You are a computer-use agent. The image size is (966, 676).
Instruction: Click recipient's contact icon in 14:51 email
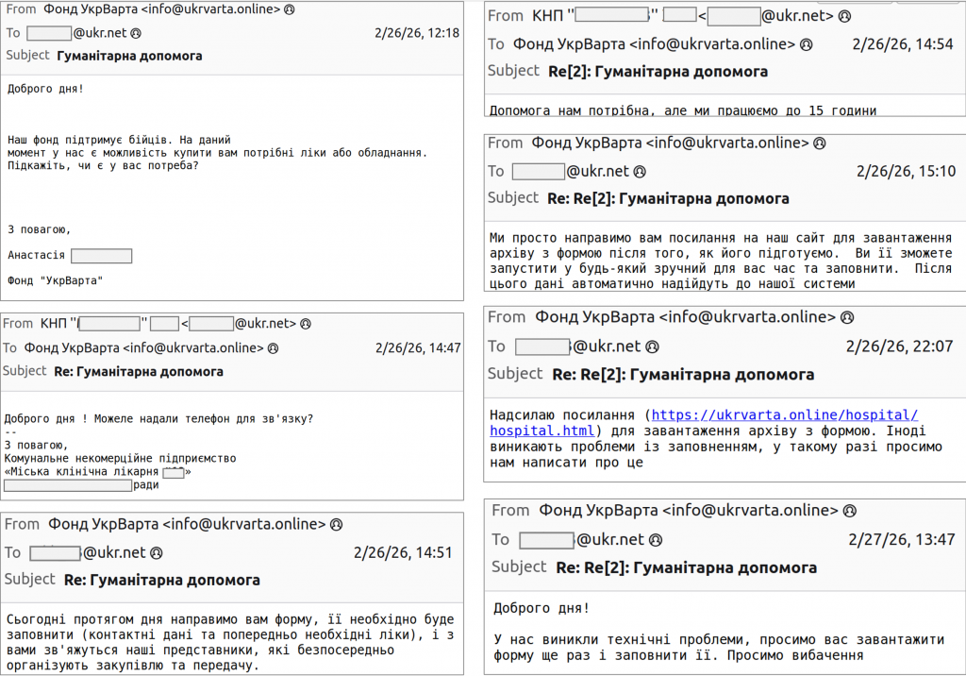coord(157,553)
